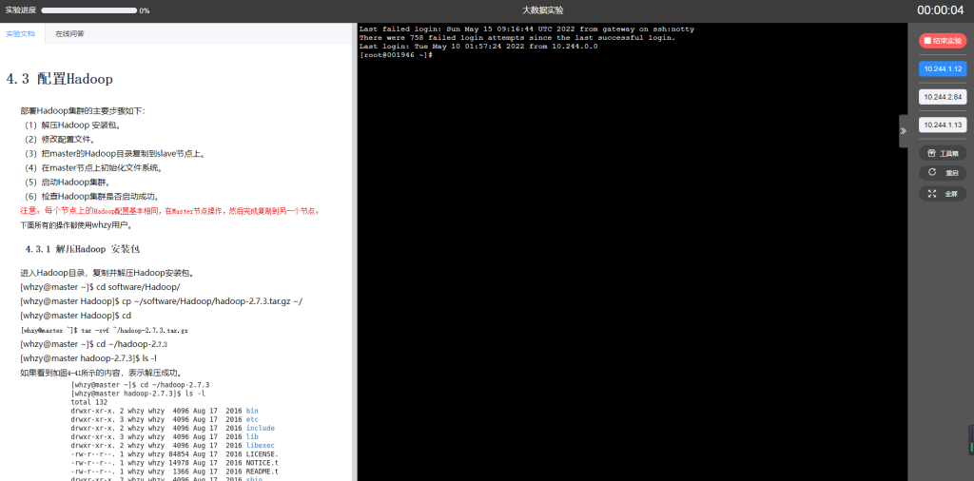Connect to host 10.244.1.12
Image resolution: width=974 pixels, height=481 pixels.
coord(943,69)
